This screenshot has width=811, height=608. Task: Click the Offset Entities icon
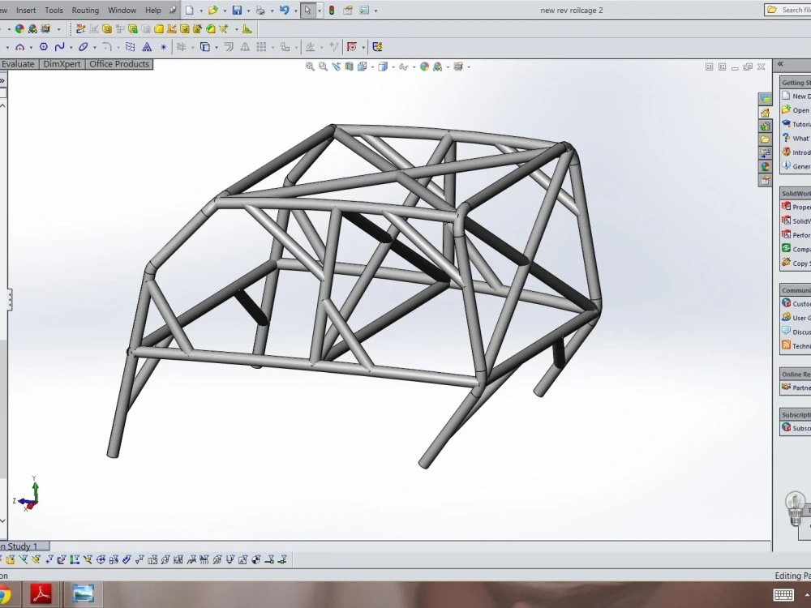[x=228, y=47]
